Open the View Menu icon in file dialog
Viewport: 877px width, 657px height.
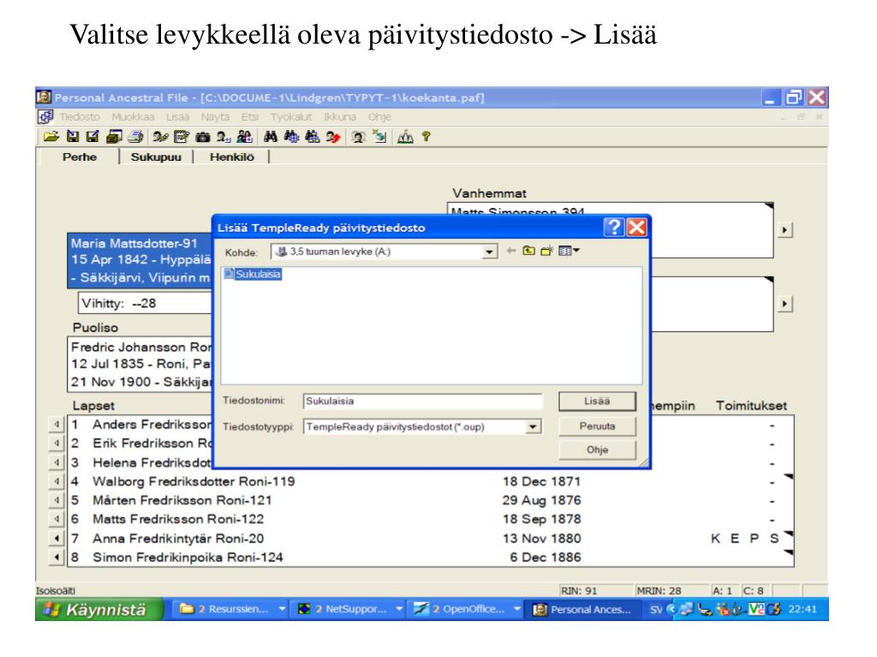569,251
